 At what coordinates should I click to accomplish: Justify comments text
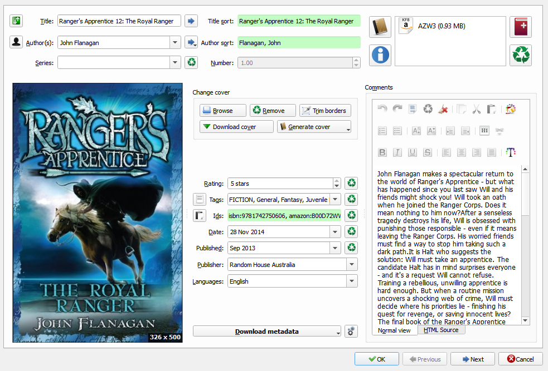491,152
